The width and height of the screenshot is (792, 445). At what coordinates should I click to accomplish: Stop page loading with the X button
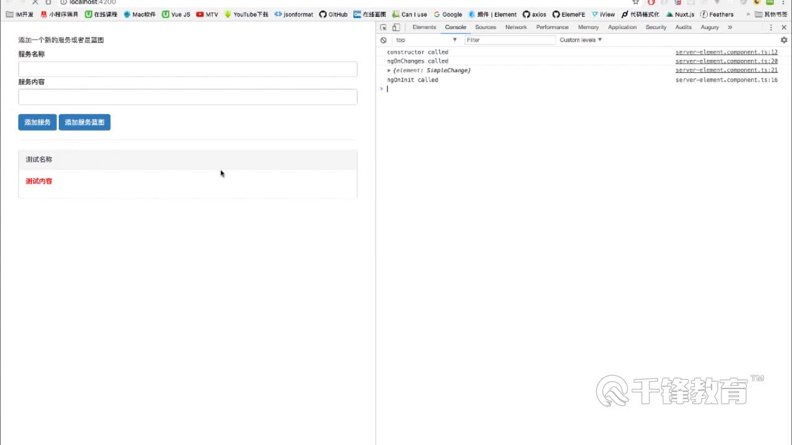[35, 2]
